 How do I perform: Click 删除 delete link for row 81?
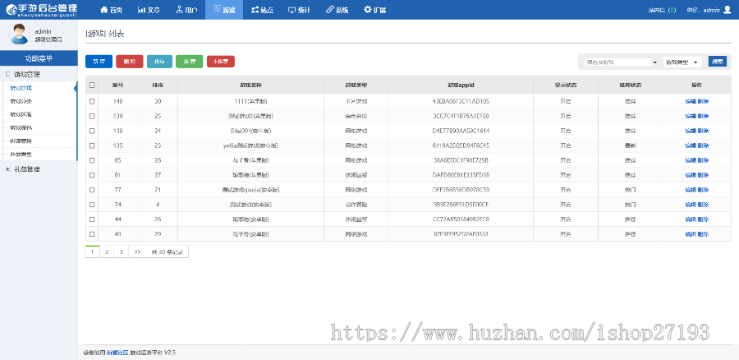point(703,175)
